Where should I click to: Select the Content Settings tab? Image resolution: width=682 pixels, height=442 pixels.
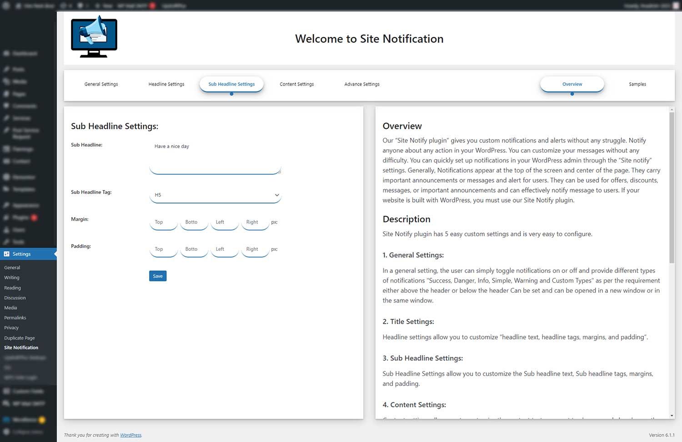tap(296, 84)
